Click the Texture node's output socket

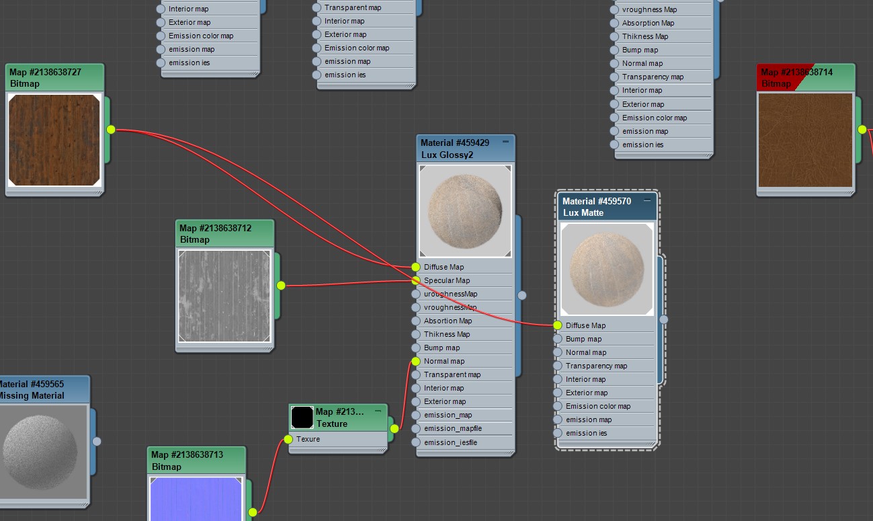394,428
